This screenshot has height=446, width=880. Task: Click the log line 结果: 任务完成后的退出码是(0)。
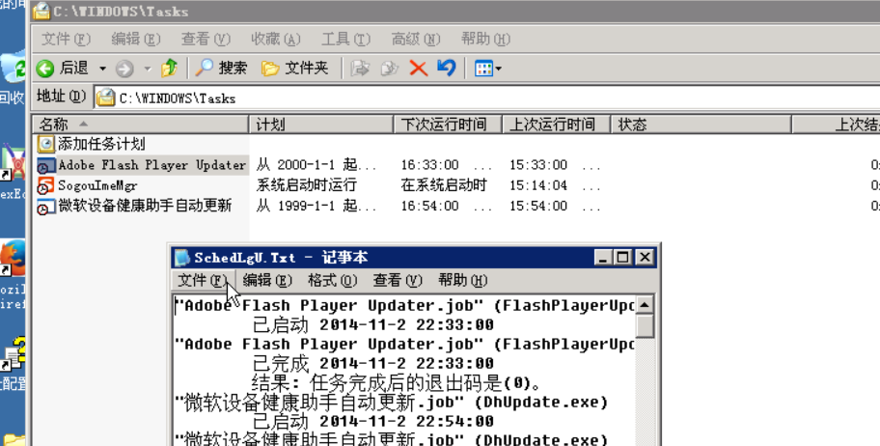[x=397, y=383]
